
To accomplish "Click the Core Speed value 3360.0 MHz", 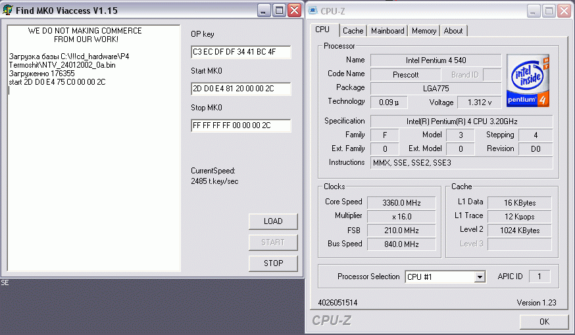I will [401, 202].
